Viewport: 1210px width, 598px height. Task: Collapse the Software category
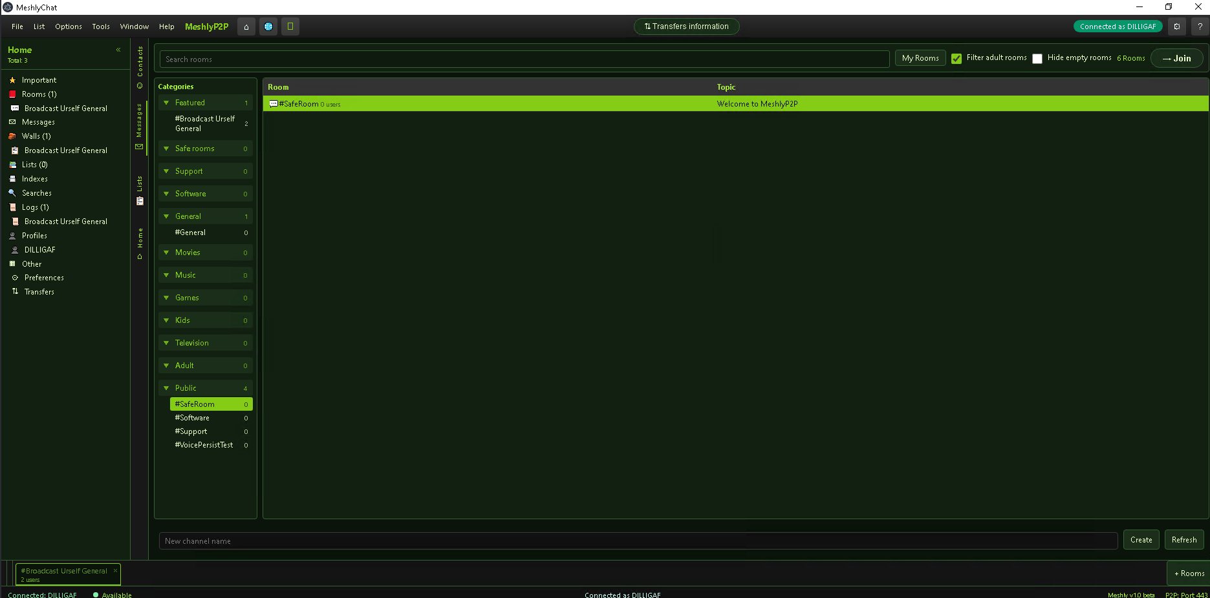[166, 194]
